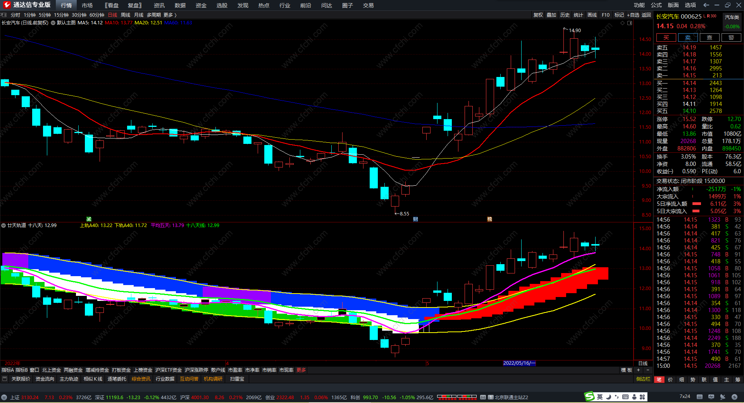
Task: Click the lightning bolt icon in status bar
Action: (734, 397)
